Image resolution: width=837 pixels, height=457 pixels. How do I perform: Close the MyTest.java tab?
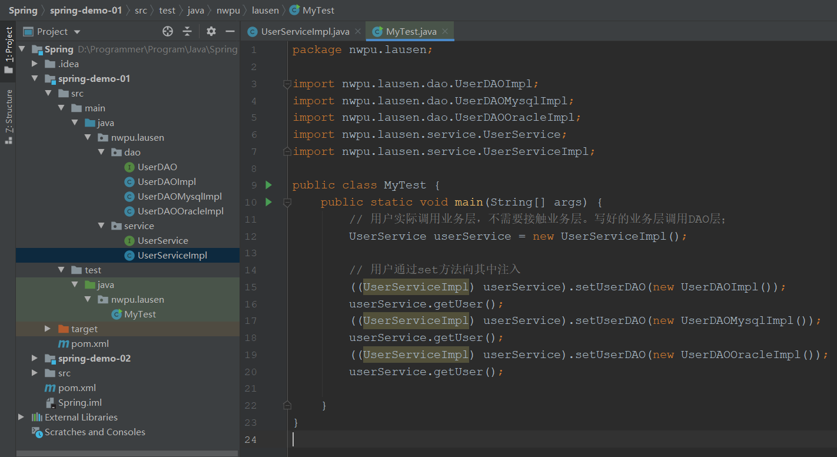[x=444, y=32]
